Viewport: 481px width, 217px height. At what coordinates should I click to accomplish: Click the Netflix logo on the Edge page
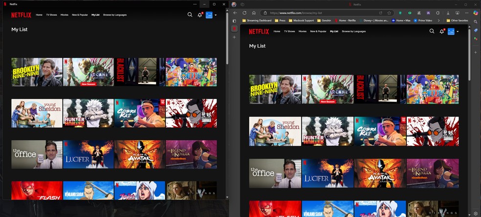coord(259,31)
